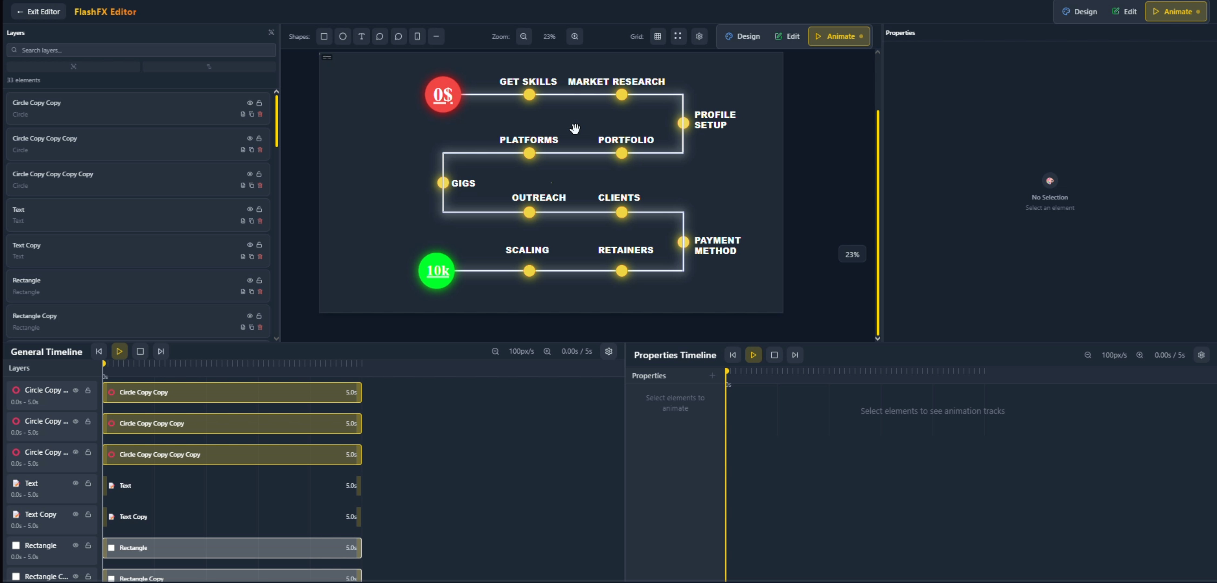Switch to Edit mode in the top-right header

coord(1124,11)
